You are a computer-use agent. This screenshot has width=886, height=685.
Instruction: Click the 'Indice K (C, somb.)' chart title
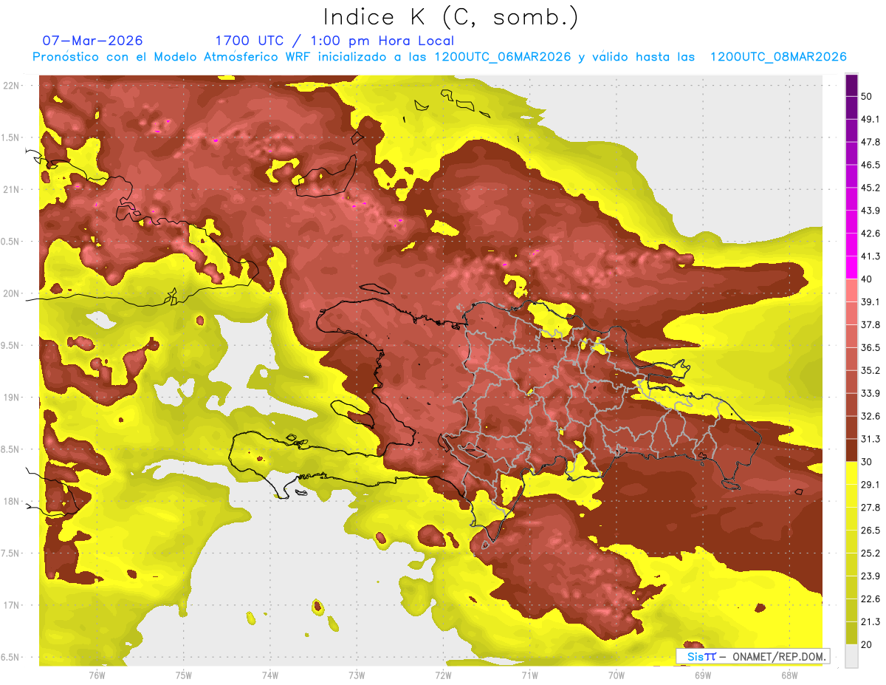point(450,17)
